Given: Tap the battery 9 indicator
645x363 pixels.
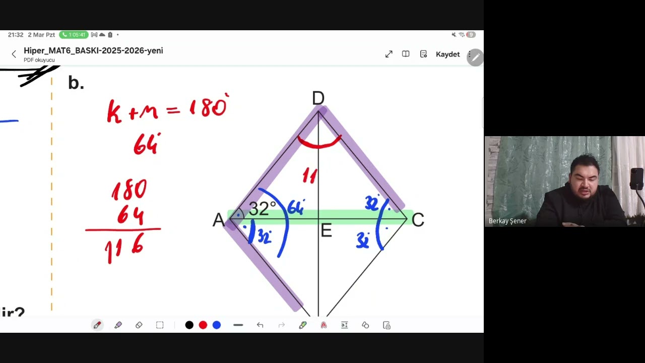Looking at the screenshot, I should click(471, 35).
